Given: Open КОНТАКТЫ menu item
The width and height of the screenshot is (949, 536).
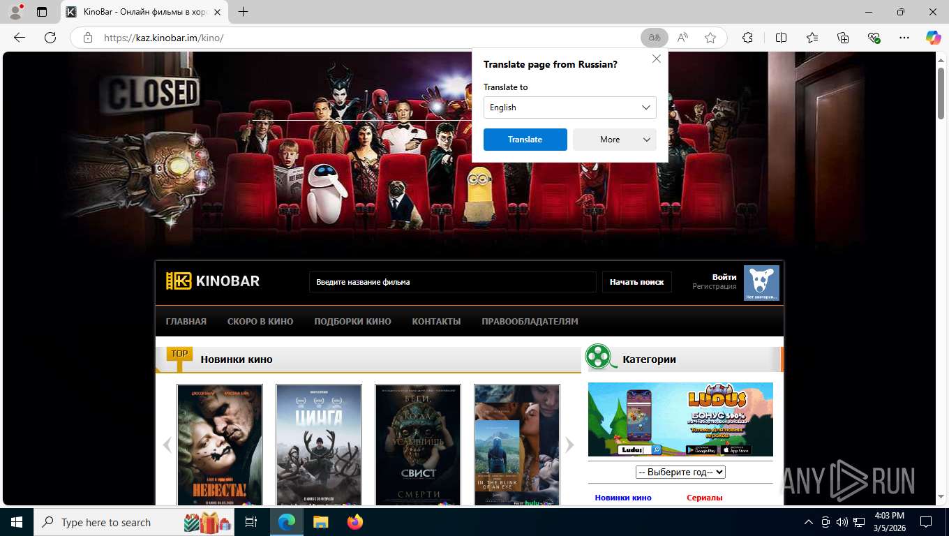Looking at the screenshot, I should 436,322.
